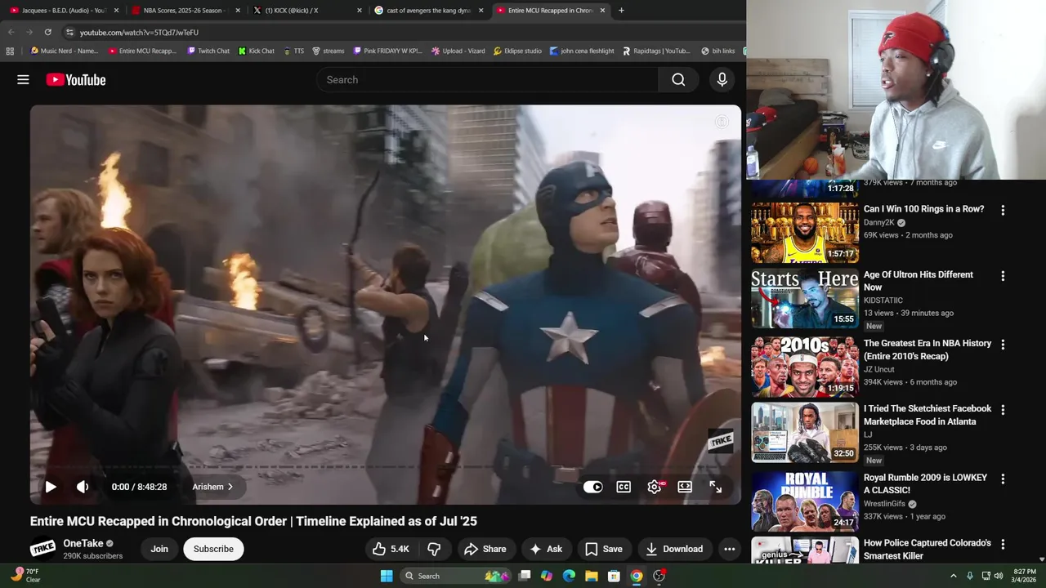This screenshot has width=1046, height=588.
Task: Open Royal Rumble 2009 video title
Action: 925,483
